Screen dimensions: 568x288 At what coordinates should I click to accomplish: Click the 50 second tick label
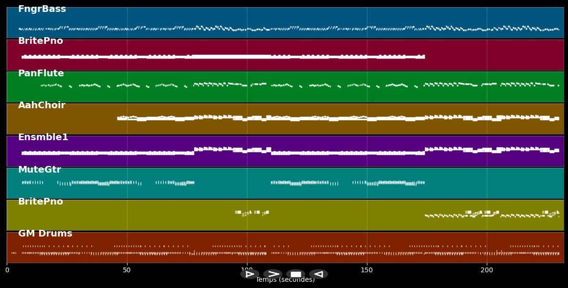coord(127,270)
